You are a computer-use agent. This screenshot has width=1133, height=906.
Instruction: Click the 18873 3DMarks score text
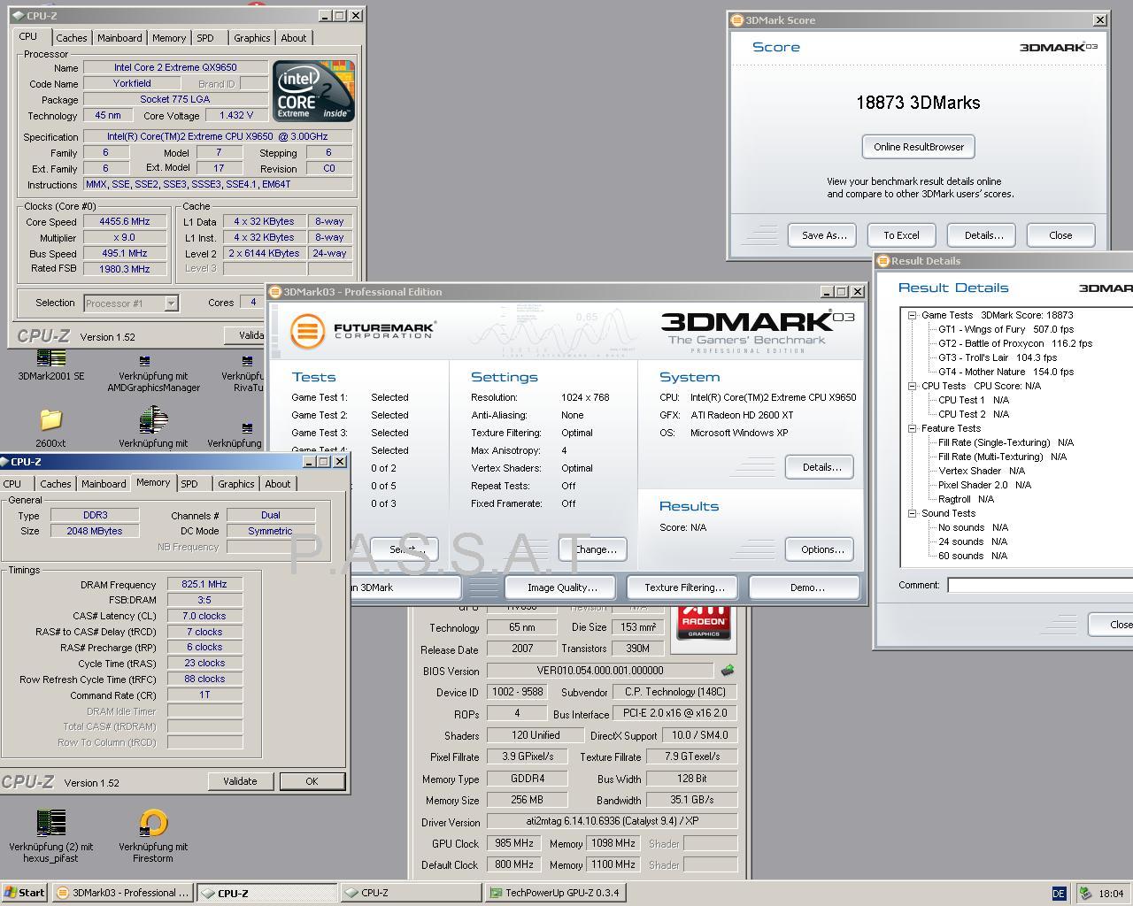918,103
